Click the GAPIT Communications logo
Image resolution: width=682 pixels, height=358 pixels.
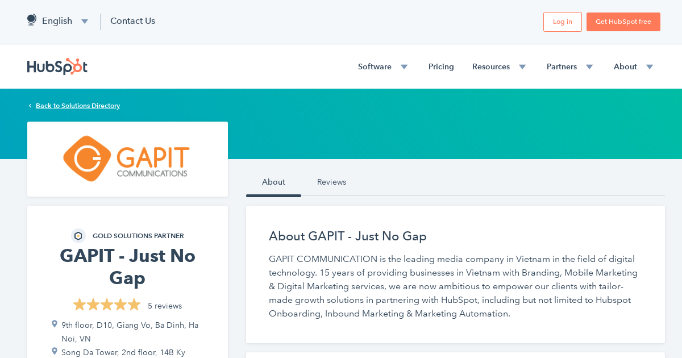[x=126, y=159]
